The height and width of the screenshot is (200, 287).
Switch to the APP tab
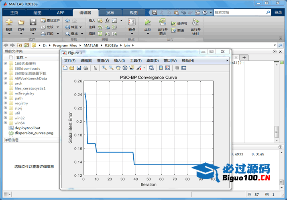(x=61, y=12)
